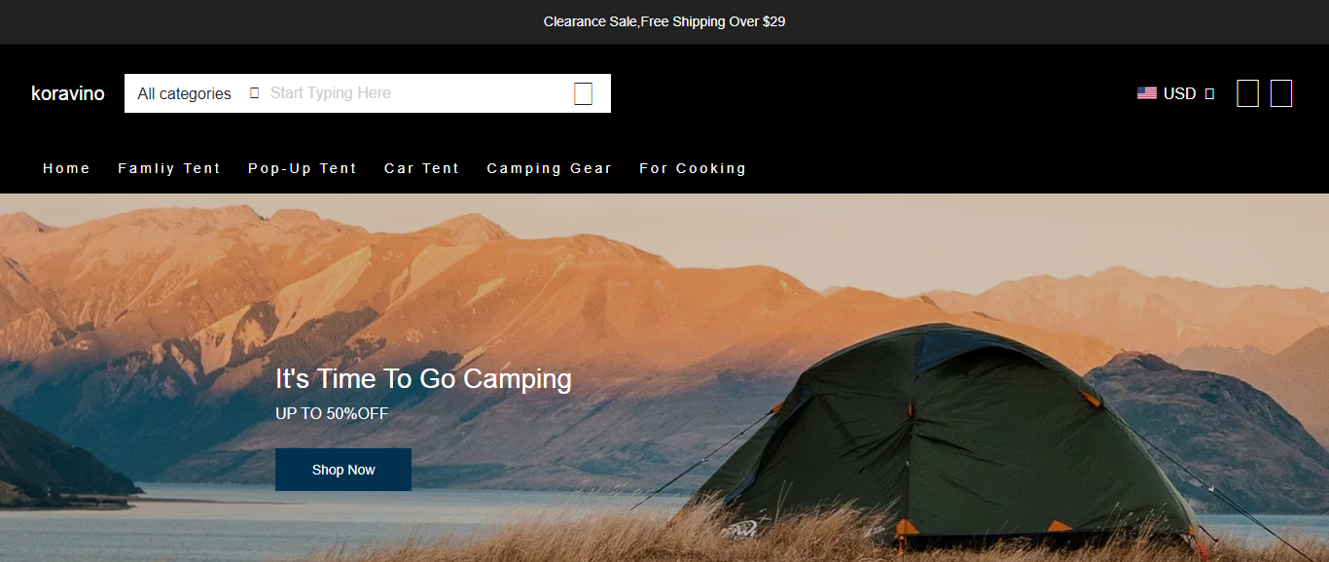Click the It's Time To Go Camping heading
Screen dimensions: 1329x562
(423, 379)
